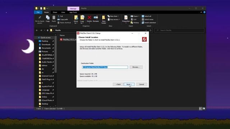Image resolution: width=230 pixels, height=129 pixels.
Task: Click Next in FileZilla setup
Action: [129, 85]
